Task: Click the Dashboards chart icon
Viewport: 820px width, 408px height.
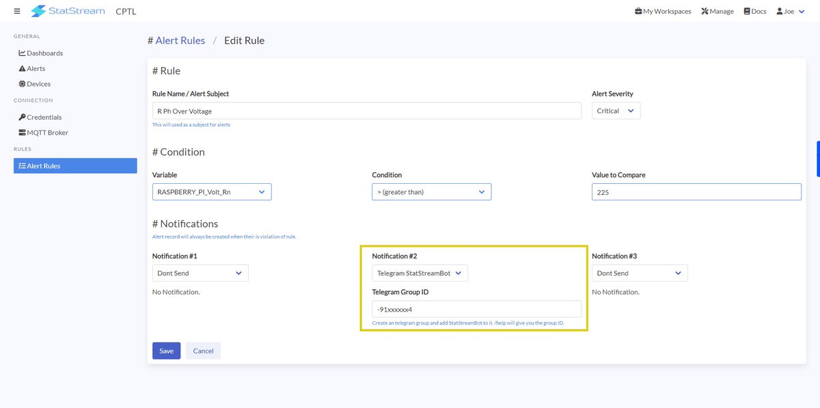Action: 22,53
